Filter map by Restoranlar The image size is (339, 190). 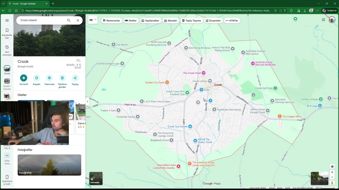point(111,21)
